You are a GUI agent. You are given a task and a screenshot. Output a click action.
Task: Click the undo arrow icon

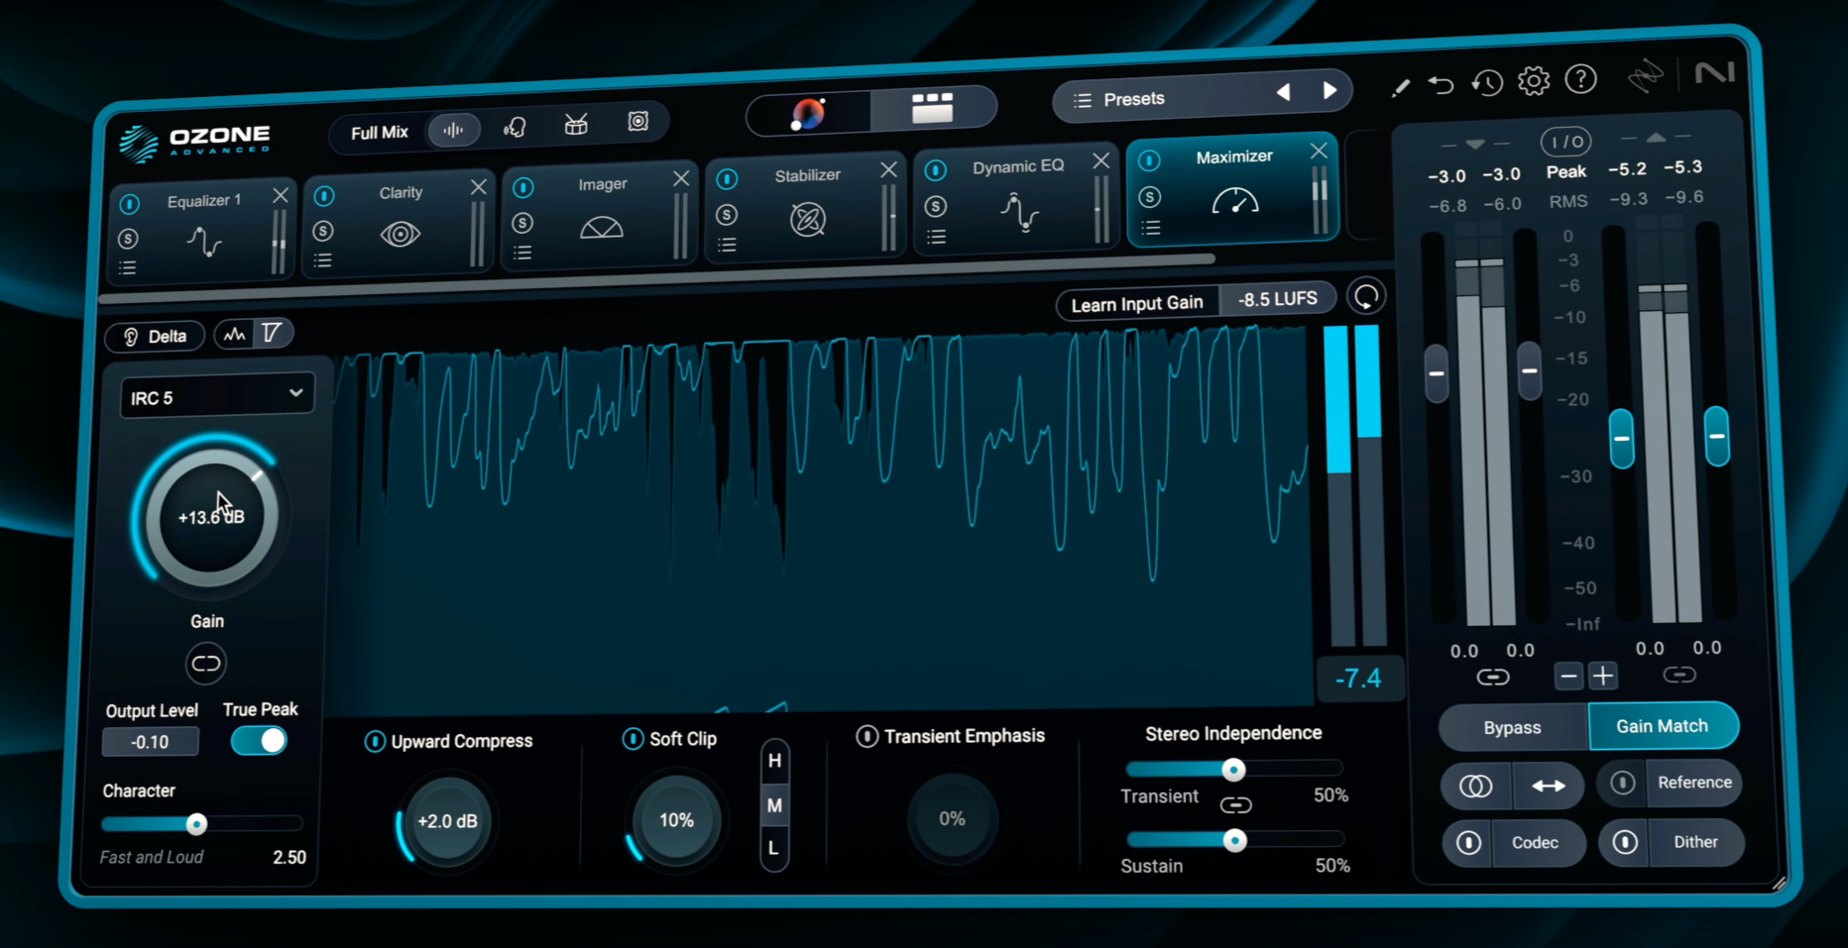click(x=1441, y=85)
